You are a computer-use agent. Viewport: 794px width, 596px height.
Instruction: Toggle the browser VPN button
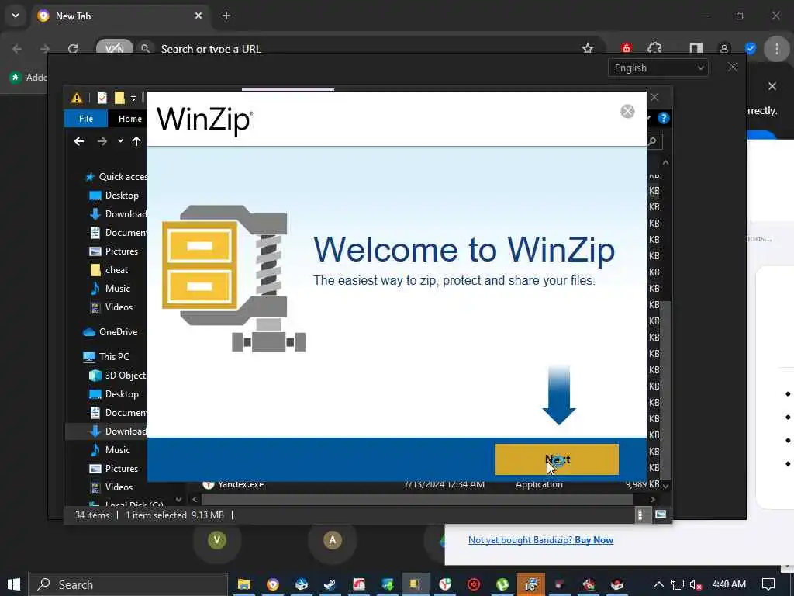coord(115,47)
